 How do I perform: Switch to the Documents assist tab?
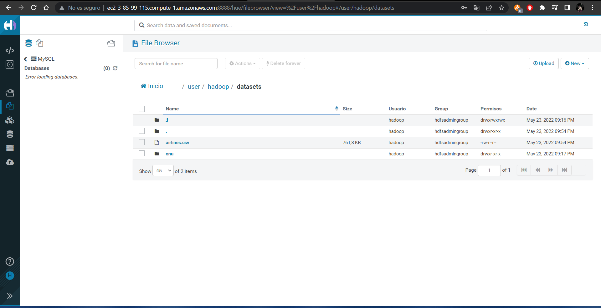click(x=39, y=43)
